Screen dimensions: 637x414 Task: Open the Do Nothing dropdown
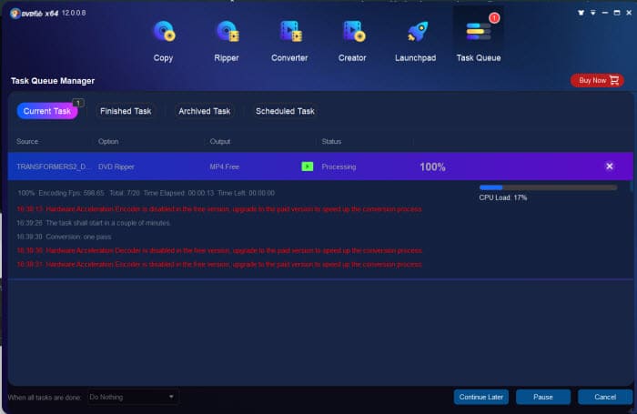click(132, 397)
